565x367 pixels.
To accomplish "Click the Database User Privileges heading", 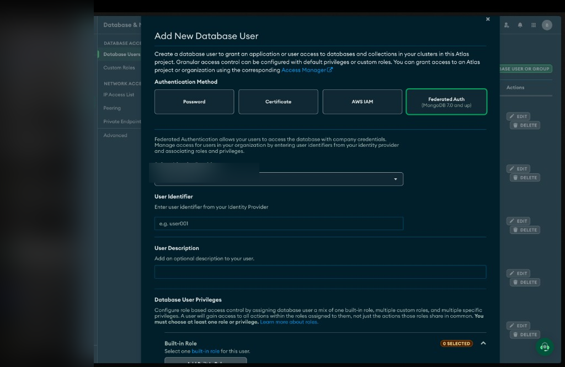I will [x=188, y=300].
